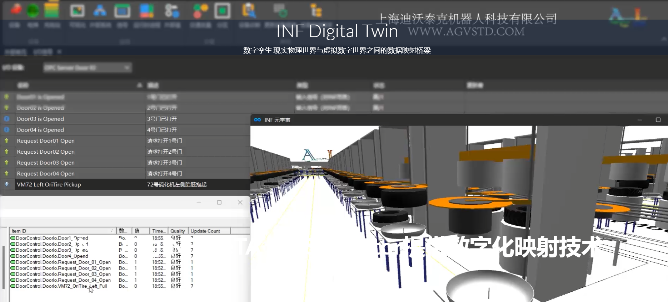The width and height of the screenshot is (668, 302).
Task: Close the active I/O tab
Action: pos(59,52)
